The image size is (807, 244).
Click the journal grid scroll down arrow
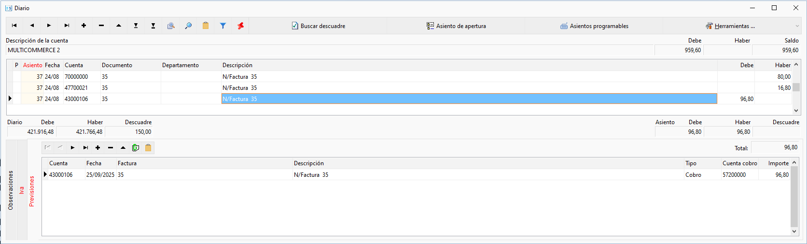click(796, 111)
